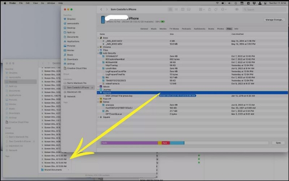Screen dimensions: 289x181
Task: Expand the Clips app row
Action: coord(98,50)
